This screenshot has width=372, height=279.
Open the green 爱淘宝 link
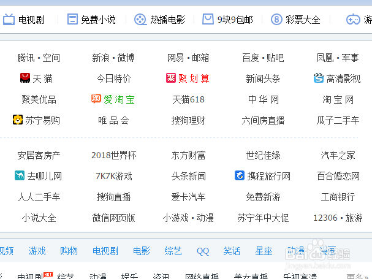coord(119,99)
